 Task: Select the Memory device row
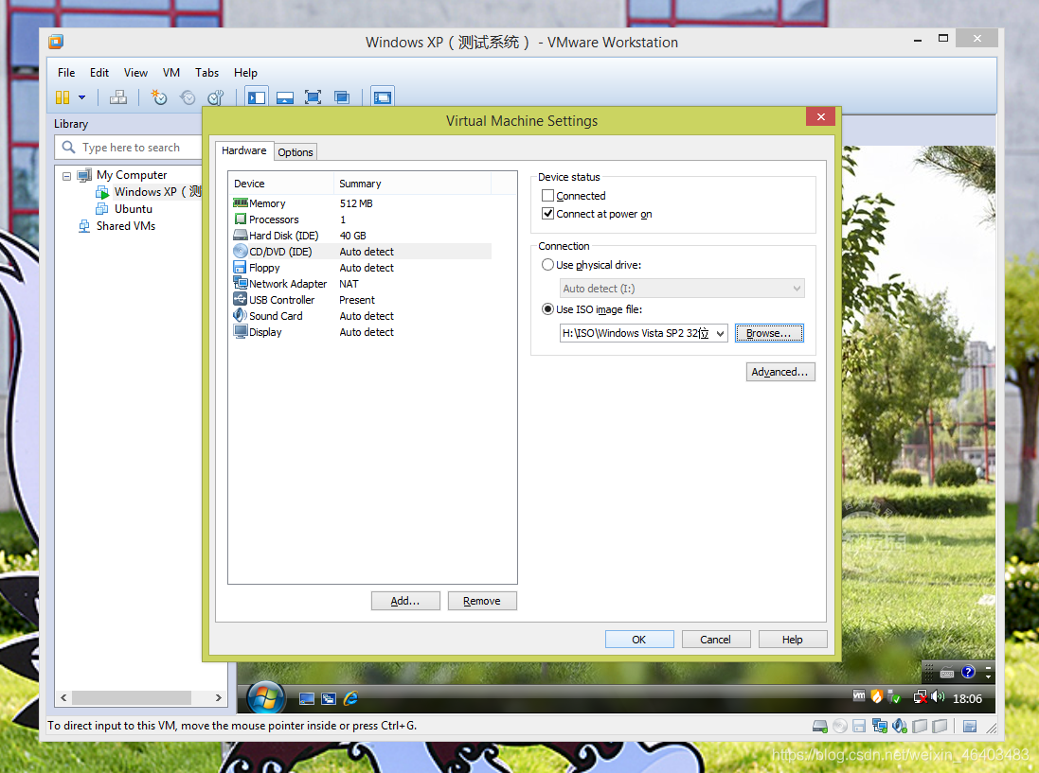[x=362, y=203]
